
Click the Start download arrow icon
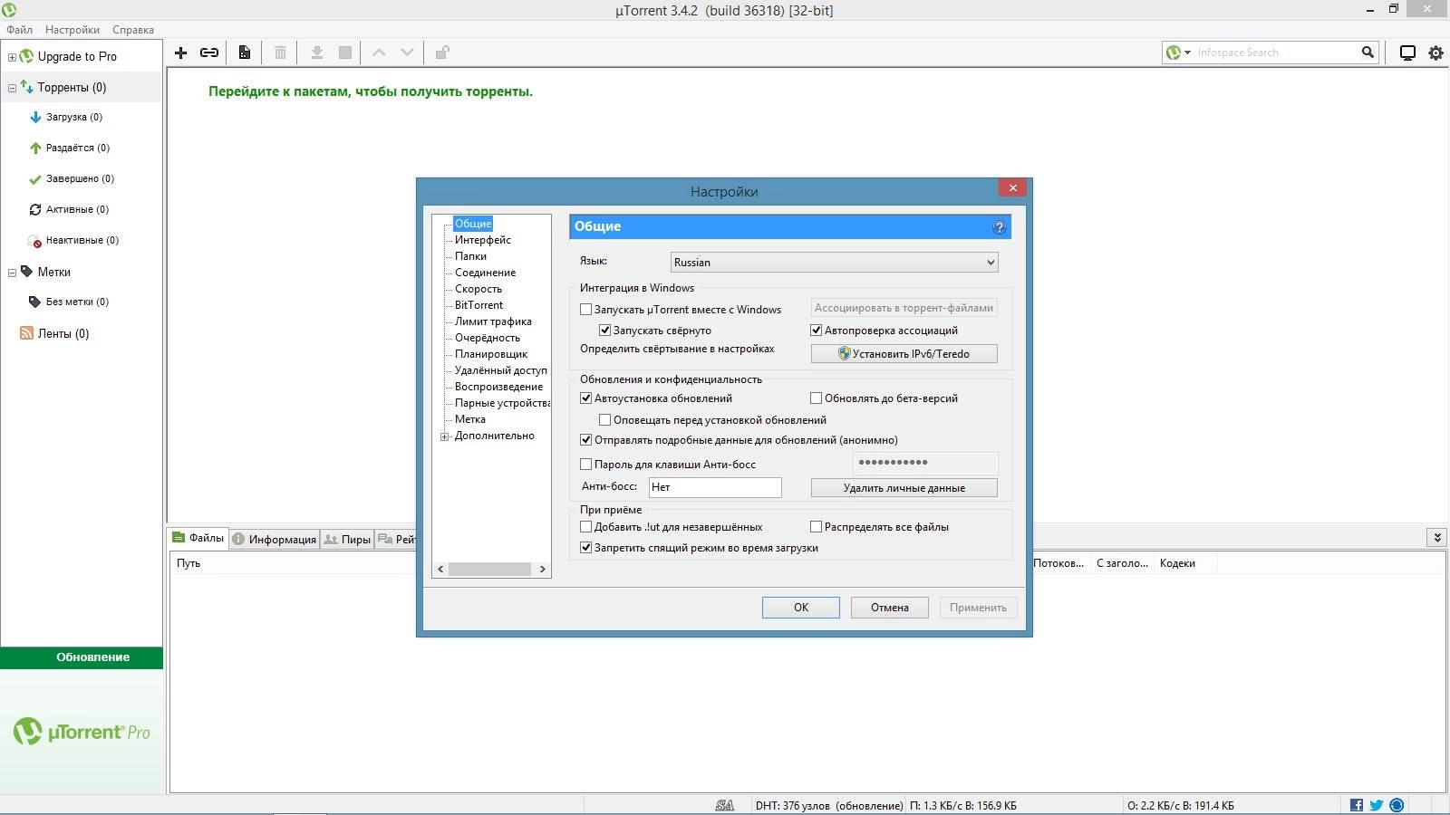click(x=317, y=53)
